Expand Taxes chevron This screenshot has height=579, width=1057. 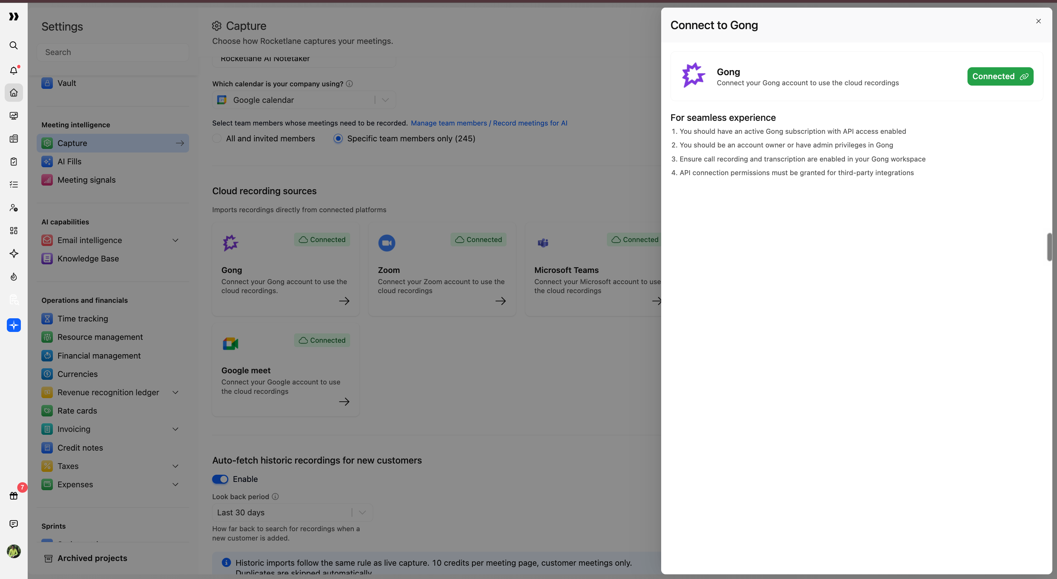pyautogui.click(x=175, y=466)
